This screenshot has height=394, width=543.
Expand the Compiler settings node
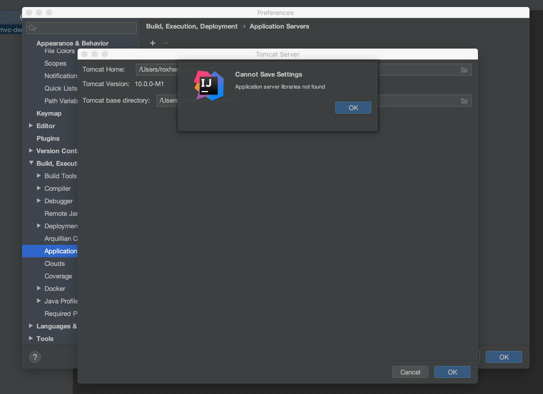click(39, 188)
